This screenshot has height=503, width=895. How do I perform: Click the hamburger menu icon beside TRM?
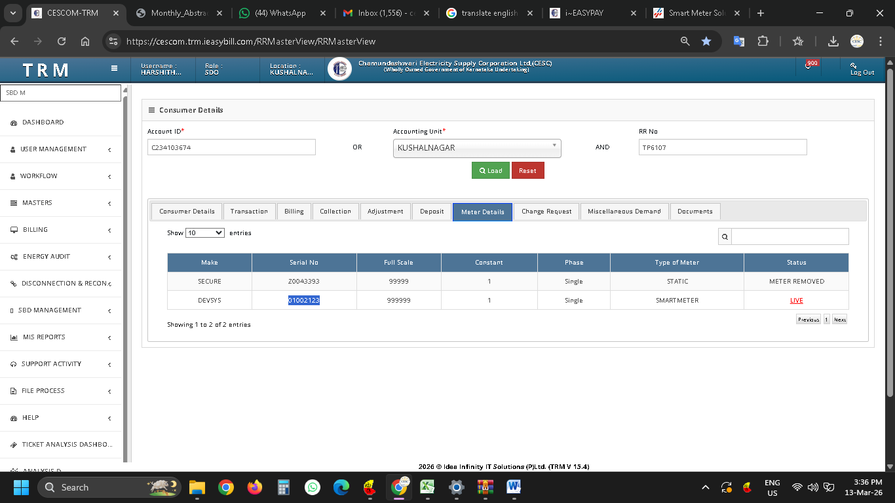click(114, 68)
